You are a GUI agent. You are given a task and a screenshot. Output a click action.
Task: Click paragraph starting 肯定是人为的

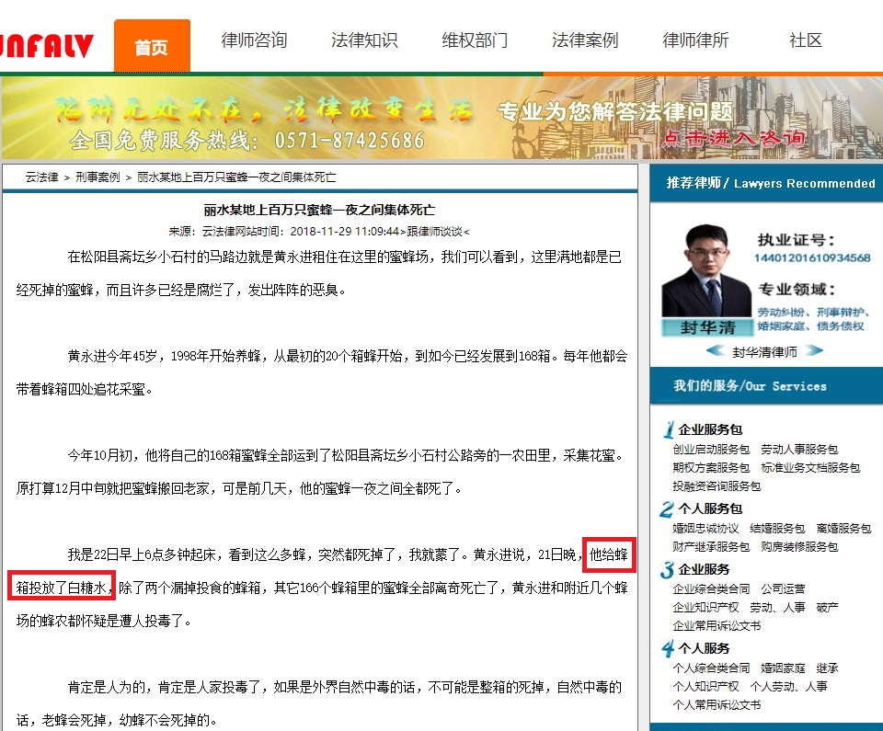pyautogui.click(x=321, y=703)
